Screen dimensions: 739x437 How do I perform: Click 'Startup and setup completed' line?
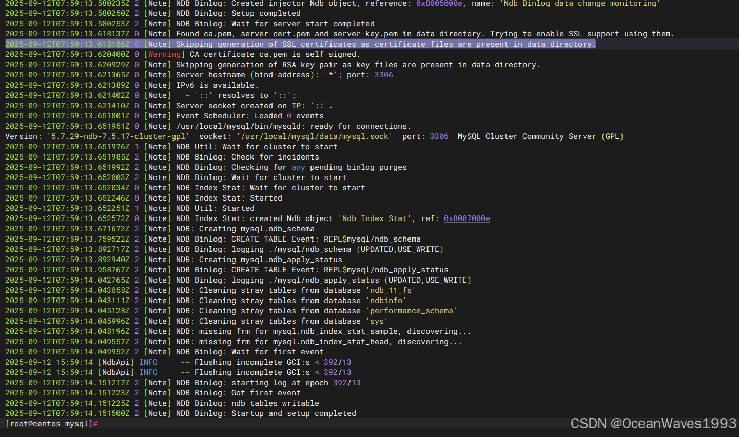(x=181, y=413)
